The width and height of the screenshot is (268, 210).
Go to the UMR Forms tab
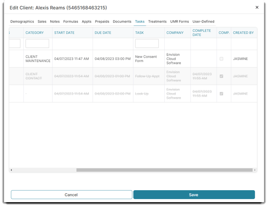pyautogui.click(x=180, y=21)
